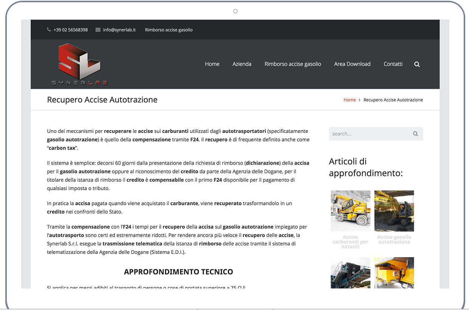Open the Home menu item
This screenshot has height=310, width=469.
212,64
